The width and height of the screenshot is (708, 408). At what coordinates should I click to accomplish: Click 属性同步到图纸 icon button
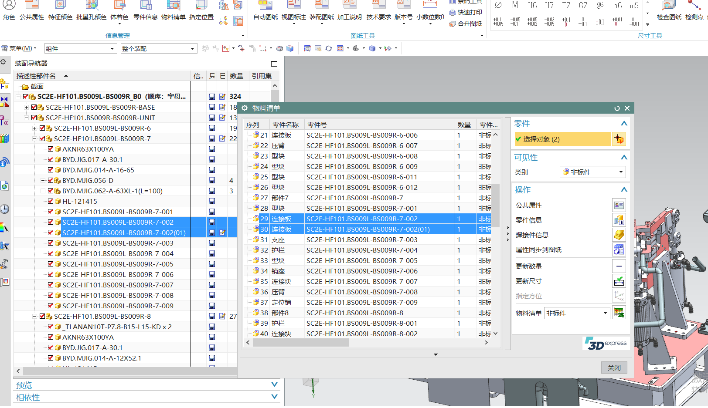(619, 250)
